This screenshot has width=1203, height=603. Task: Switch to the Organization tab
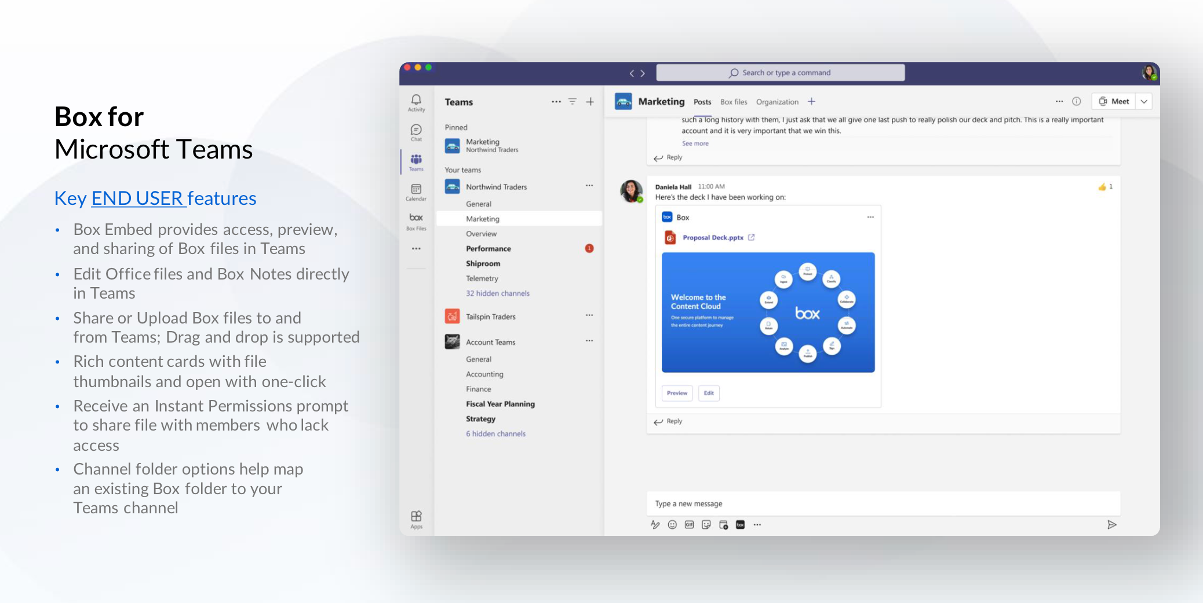777,102
